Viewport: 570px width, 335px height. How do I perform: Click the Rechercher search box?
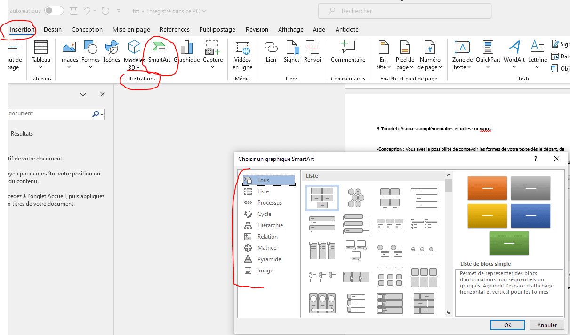tap(405, 11)
